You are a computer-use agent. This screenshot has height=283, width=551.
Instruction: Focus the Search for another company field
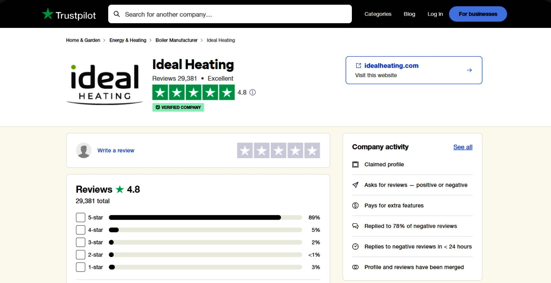point(230,14)
